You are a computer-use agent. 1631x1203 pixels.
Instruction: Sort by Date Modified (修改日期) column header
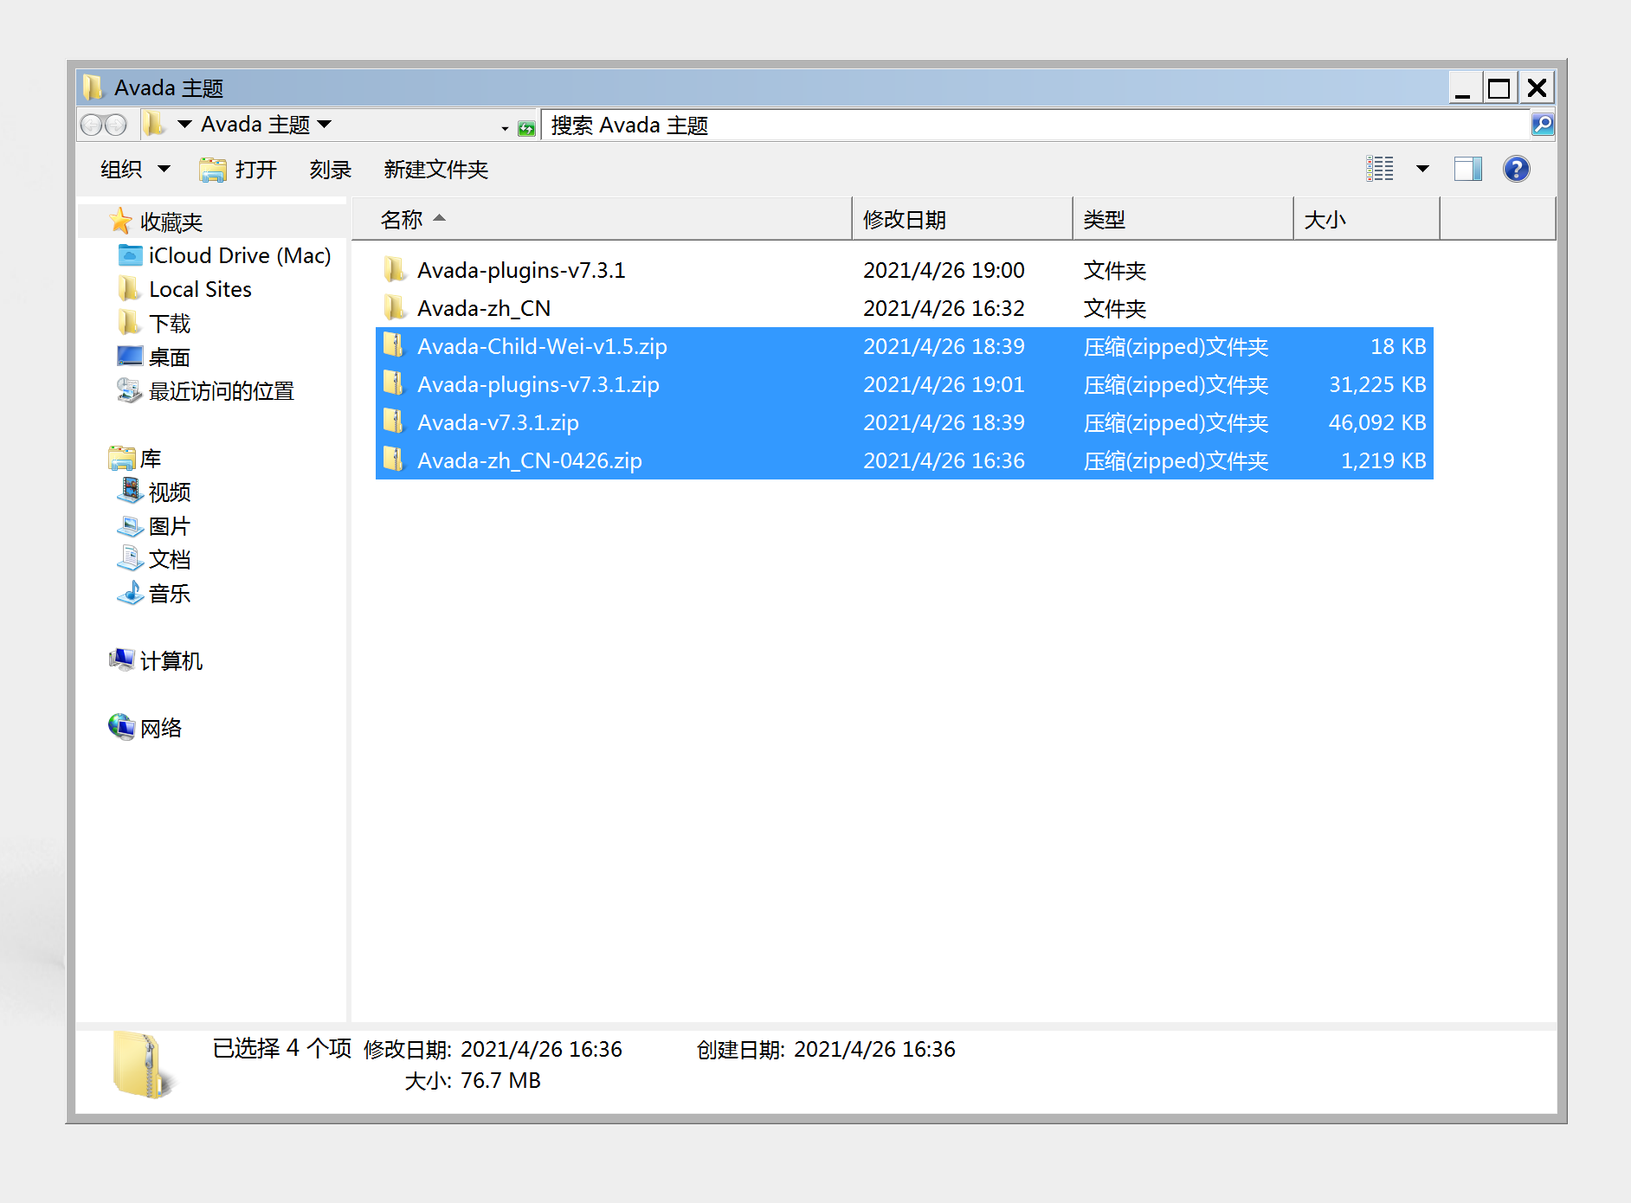[963, 219]
